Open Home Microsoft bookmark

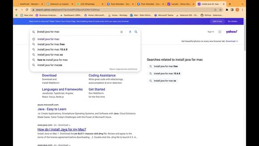pyautogui.click(x=95, y=15)
